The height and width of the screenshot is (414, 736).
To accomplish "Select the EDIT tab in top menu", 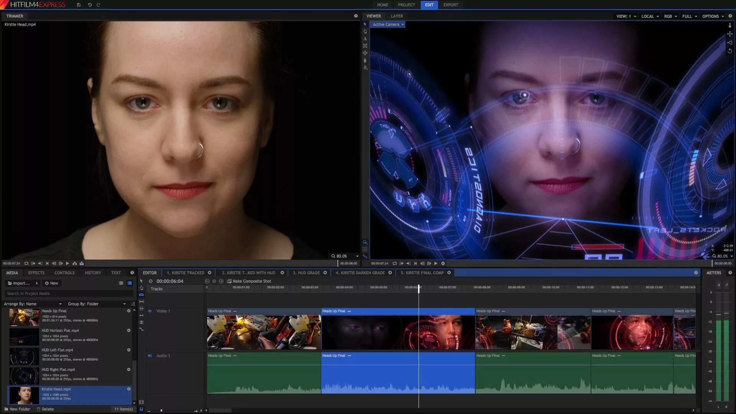I will coord(429,5).
